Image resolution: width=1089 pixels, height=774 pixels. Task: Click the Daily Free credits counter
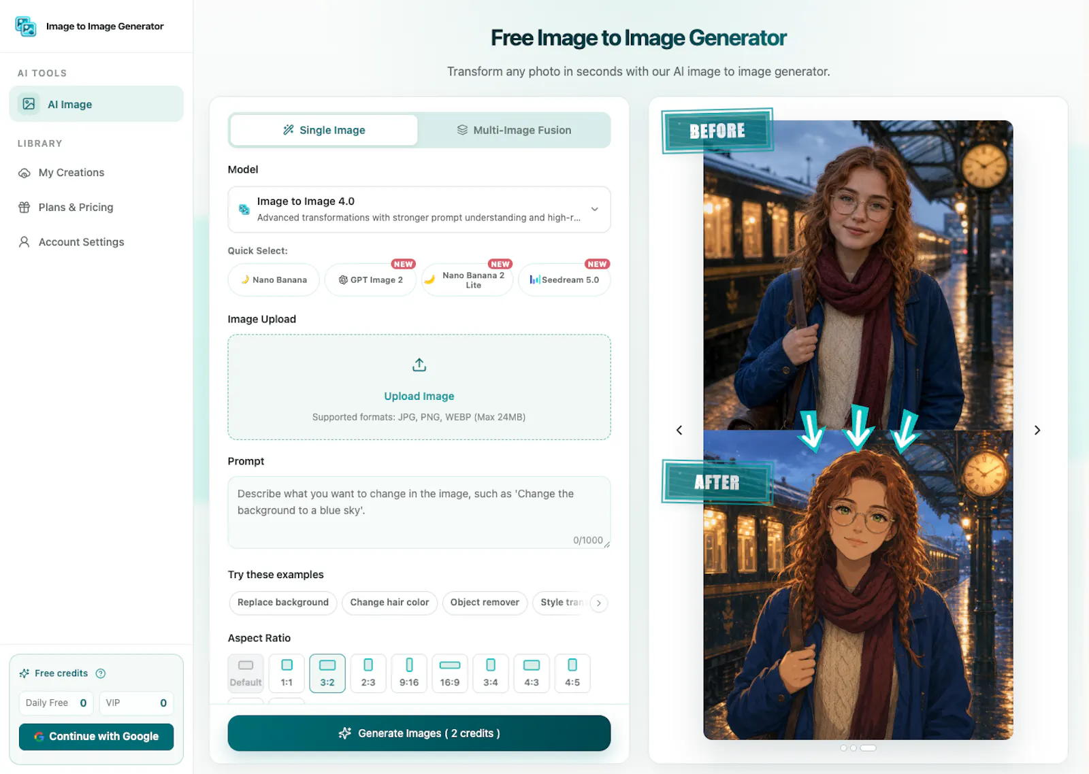point(56,703)
